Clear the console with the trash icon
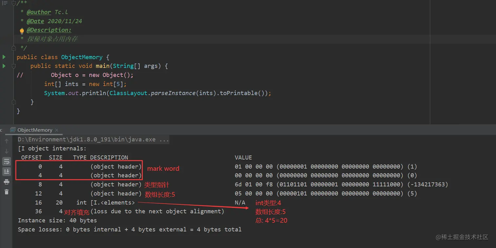 [x=7, y=192]
